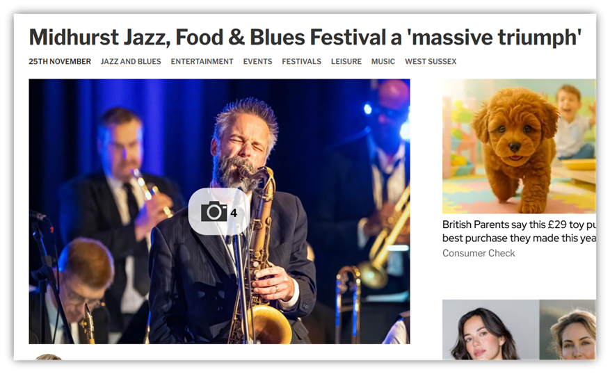
Task: Click the Midhurst Jazz festival headline
Action: point(305,38)
